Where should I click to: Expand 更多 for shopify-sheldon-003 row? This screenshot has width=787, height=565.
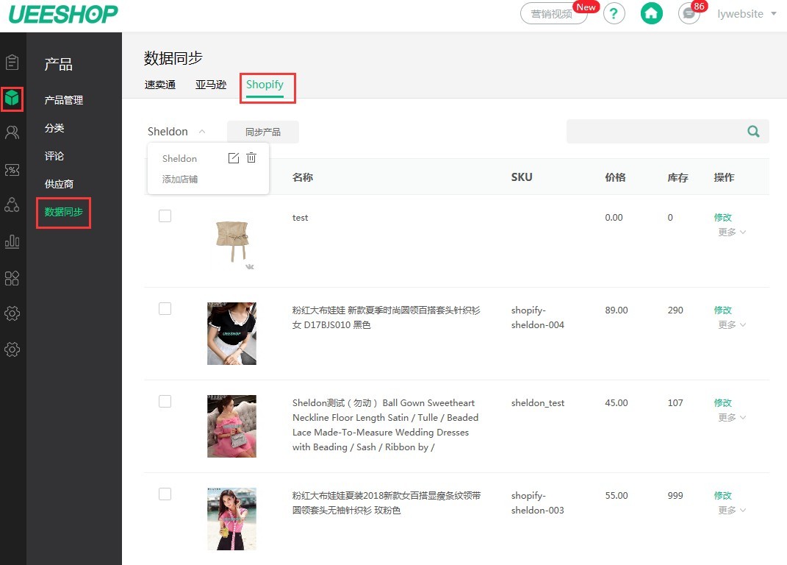click(732, 511)
